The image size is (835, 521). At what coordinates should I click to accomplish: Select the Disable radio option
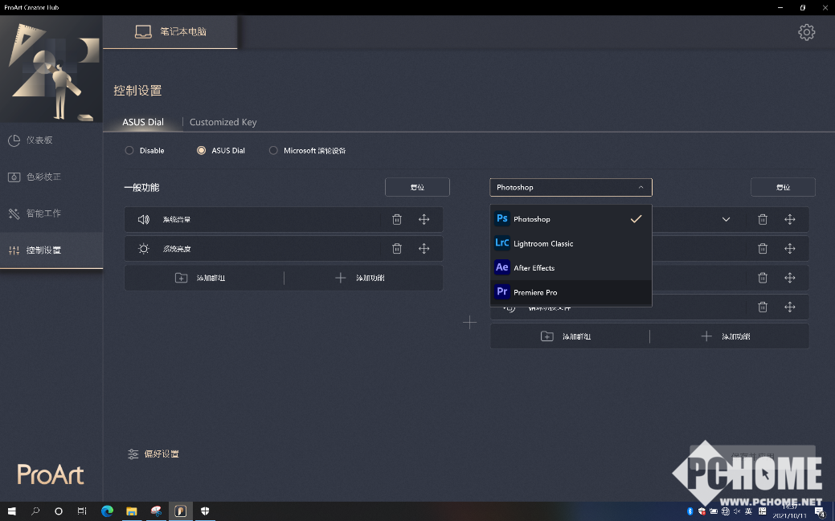click(x=145, y=151)
